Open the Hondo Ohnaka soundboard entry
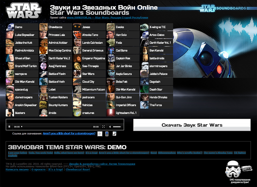Viewport: 257px width, 187px height. (x=157, y=97)
